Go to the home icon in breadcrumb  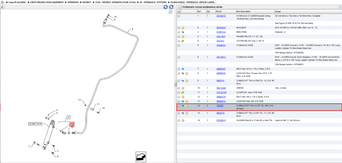(x=2, y=2)
